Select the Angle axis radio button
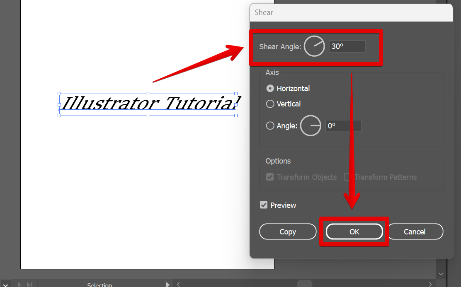The width and height of the screenshot is (461, 287). [270, 125]
